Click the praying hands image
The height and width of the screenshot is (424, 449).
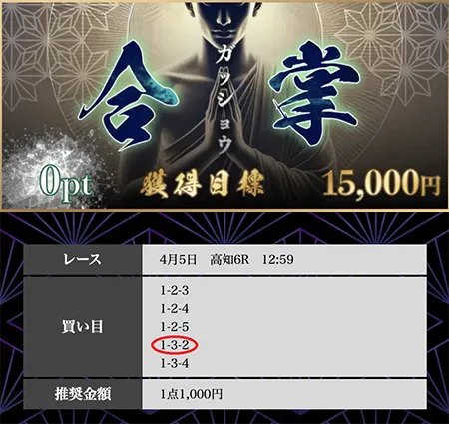[x=224, y=133]
